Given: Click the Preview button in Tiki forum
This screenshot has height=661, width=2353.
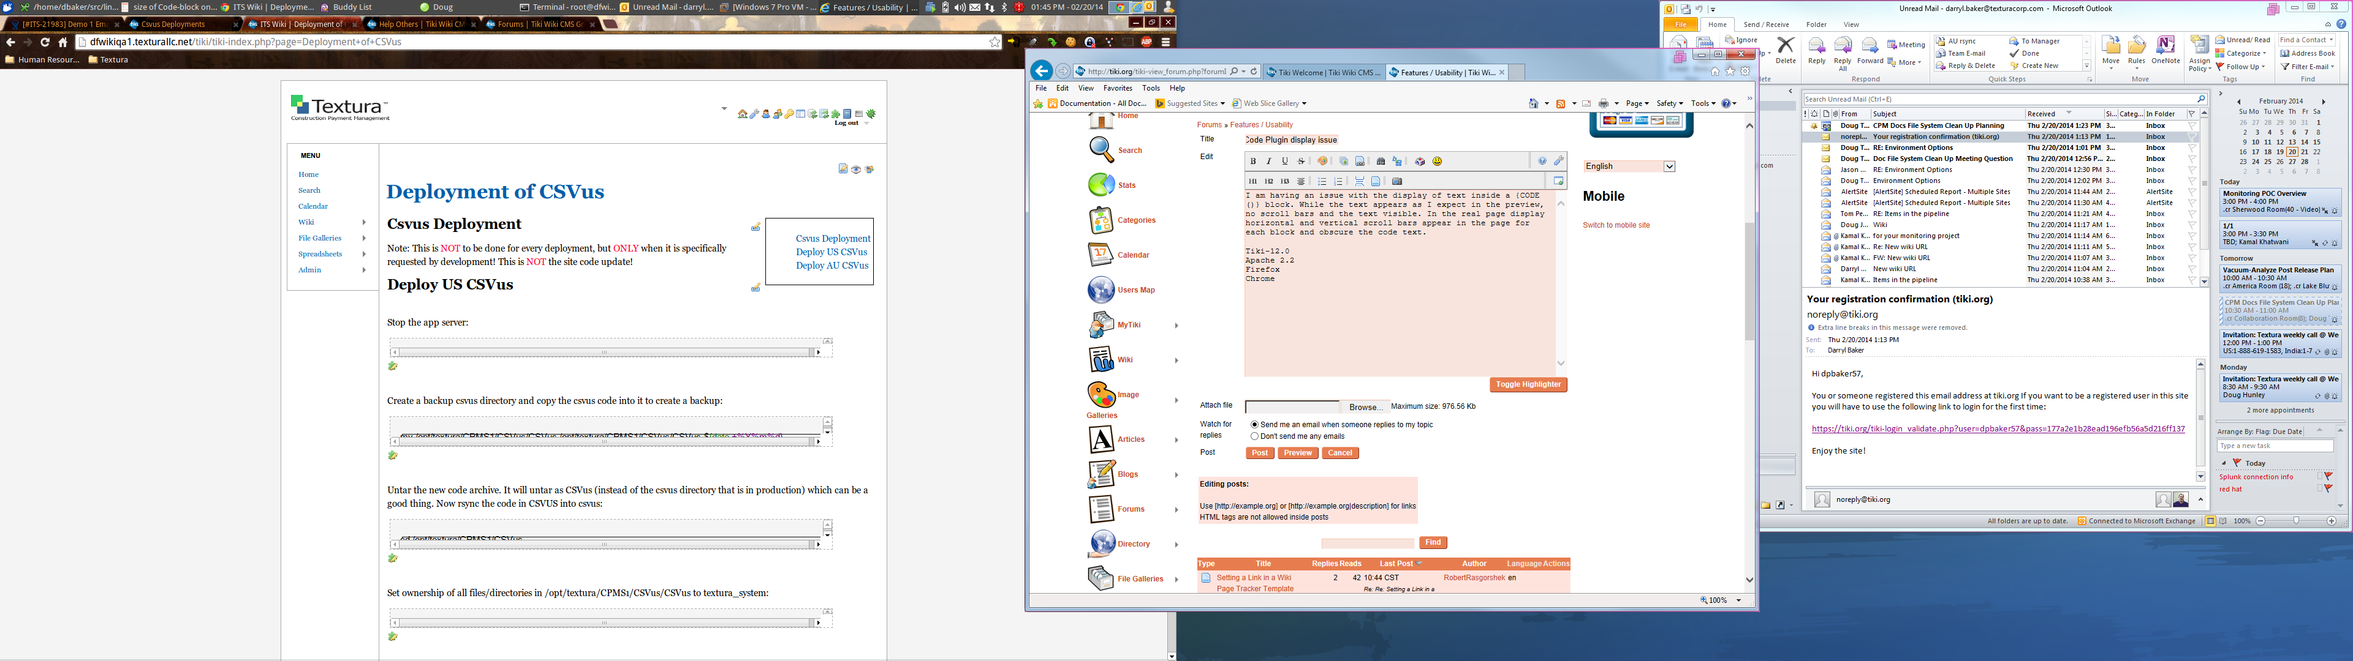Looking at the screenshot, I should tap(1297, 453).
